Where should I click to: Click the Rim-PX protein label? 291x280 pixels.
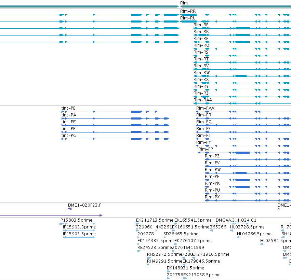(x=212, y=197)
